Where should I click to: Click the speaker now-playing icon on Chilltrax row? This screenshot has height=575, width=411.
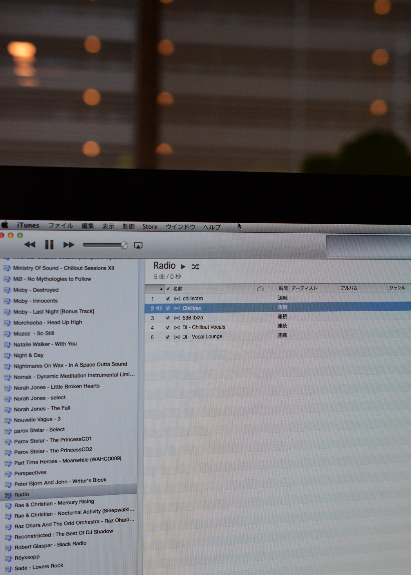[x=159, y=308]
